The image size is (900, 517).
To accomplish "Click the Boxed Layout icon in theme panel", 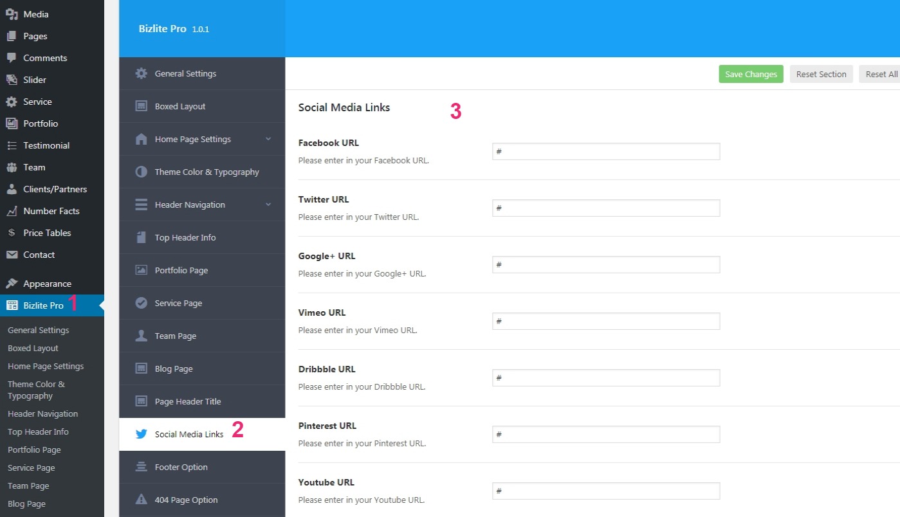I will coord(142,106).
